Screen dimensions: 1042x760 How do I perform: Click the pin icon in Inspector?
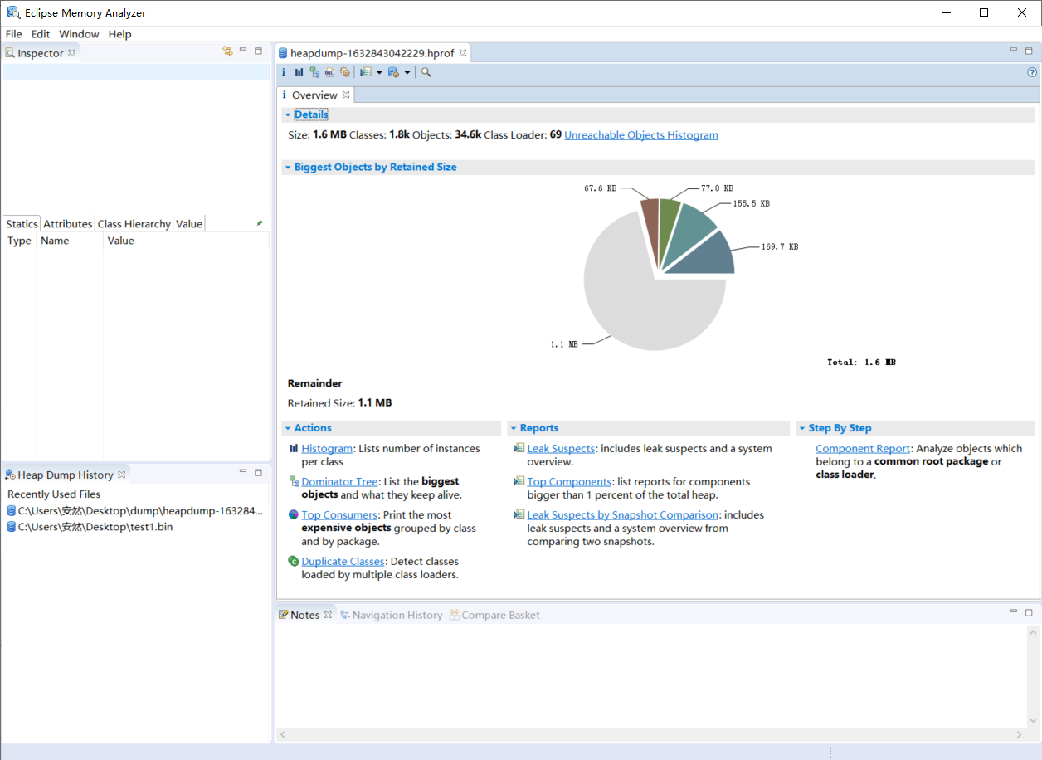click(x=260, y=223)
